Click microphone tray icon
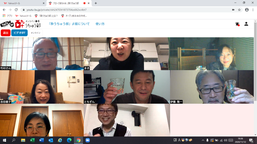Viewport: 257px width, 144px height. coord(207,140)
